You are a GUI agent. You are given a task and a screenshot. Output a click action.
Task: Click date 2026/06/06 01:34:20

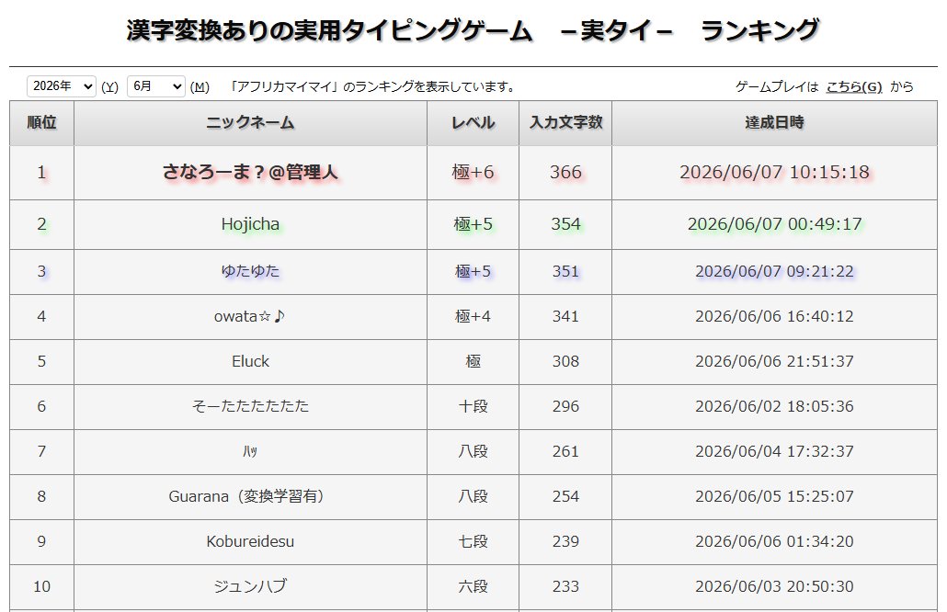[774, 541]
